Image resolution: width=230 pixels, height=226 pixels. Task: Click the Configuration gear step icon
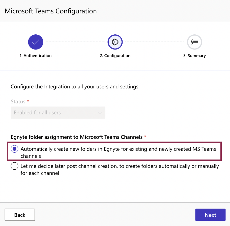click(115, 42)
